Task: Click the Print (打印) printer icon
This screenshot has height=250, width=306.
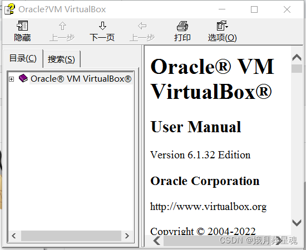Action: click(182, 26)
